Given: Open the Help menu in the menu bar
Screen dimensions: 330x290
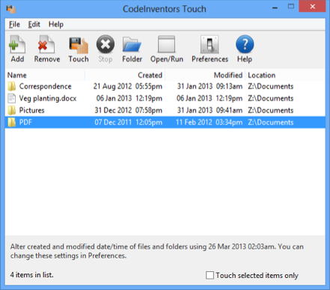Looking at the screenshot, I should [x=56, y=25].
